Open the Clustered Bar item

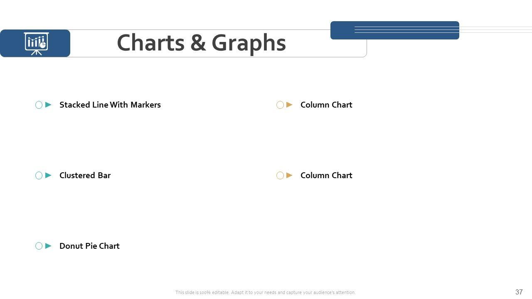point(85,175)
